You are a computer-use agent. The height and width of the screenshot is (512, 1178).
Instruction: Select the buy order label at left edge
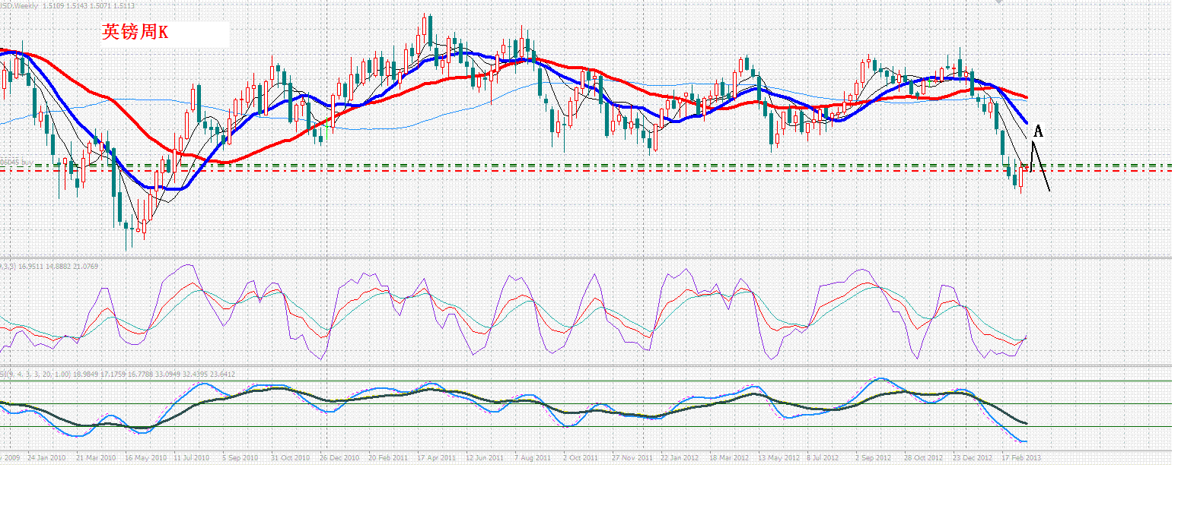(x=17, y=162)
